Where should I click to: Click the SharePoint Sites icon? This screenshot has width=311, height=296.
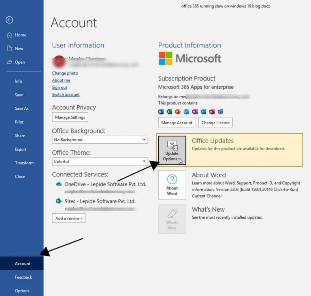tap(58, 201)
